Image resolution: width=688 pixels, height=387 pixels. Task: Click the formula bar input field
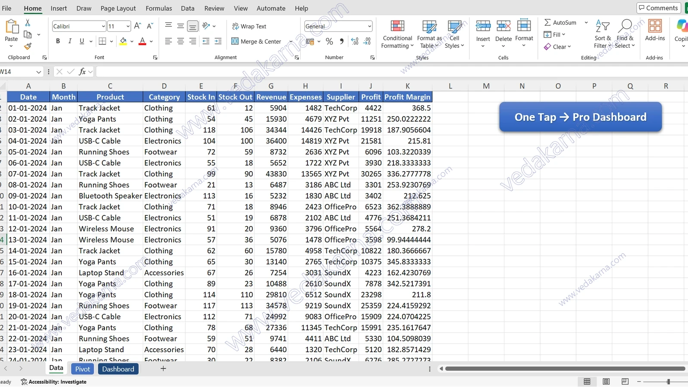click(x=391, y=72)
